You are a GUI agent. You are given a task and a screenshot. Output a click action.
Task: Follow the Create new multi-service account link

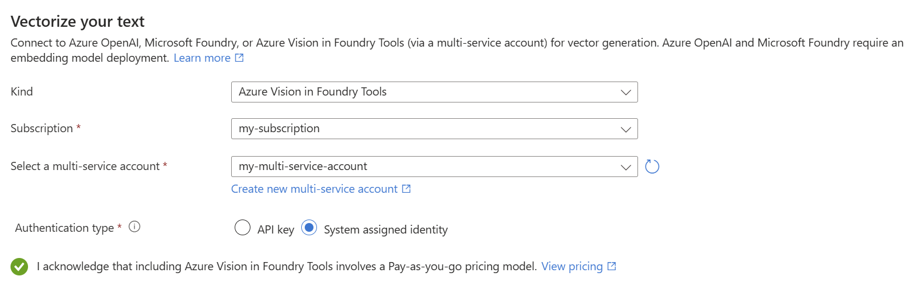pos(314,189)
